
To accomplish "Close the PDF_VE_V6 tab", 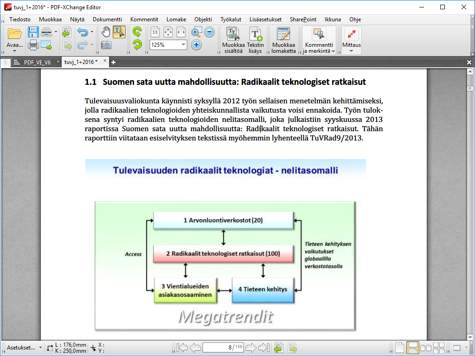I will point(58,62).
